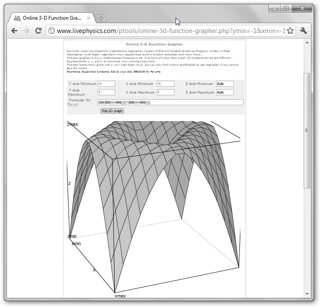The image size is (320, 307).
Task: Click the formula f(x,y) input field
Action: click(170, 102)
